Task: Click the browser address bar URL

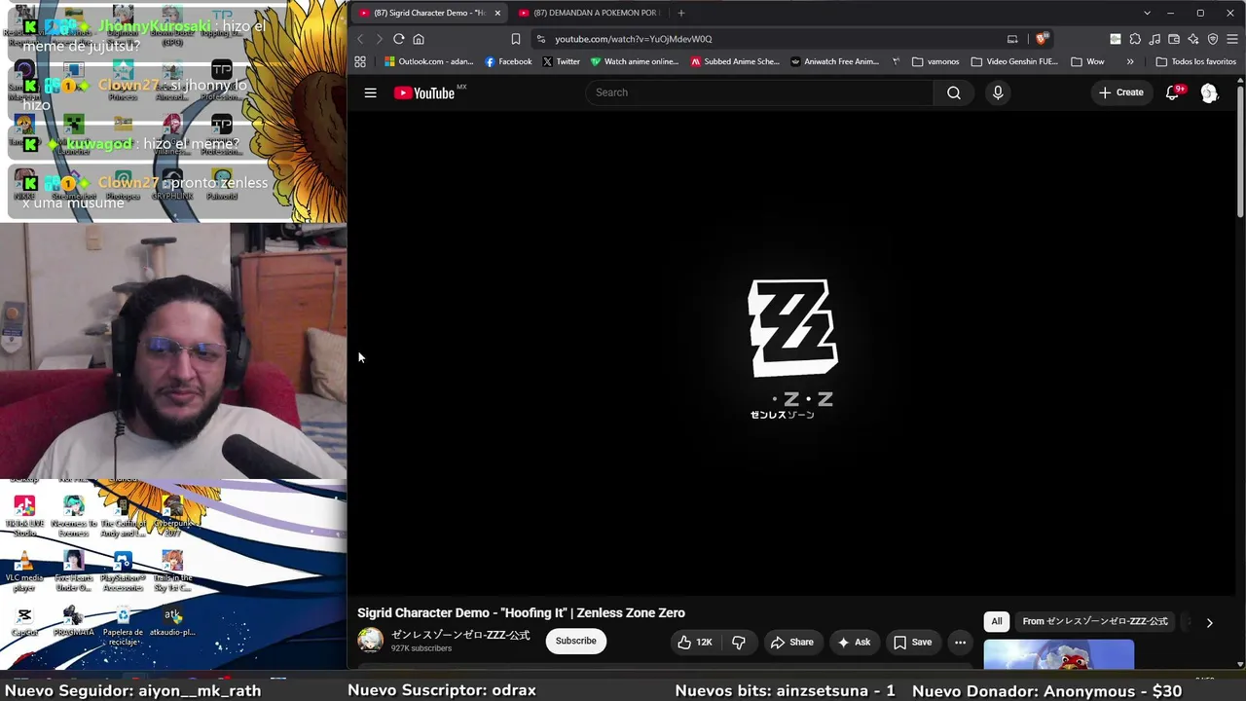Action: (634, 39)
